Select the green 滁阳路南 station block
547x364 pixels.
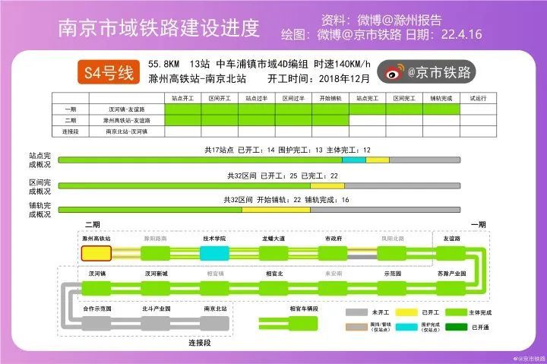[156, 253]
